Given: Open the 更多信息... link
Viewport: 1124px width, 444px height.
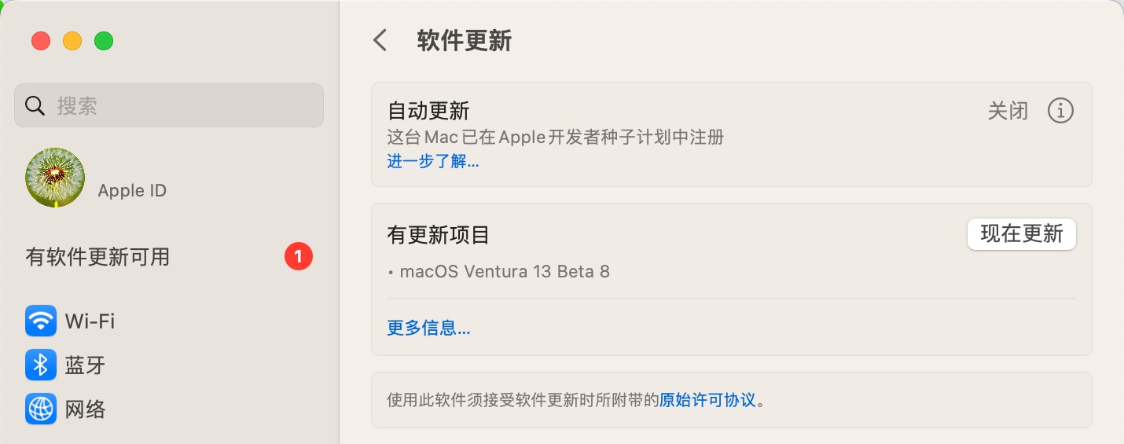Looking at the screenshot, I should point(428,328).
